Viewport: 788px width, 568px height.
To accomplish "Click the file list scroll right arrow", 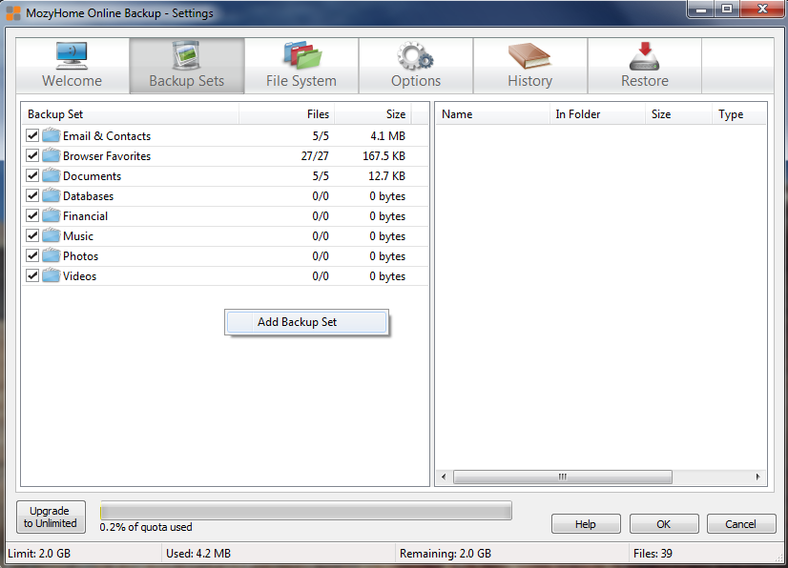I will pos(757,477).
